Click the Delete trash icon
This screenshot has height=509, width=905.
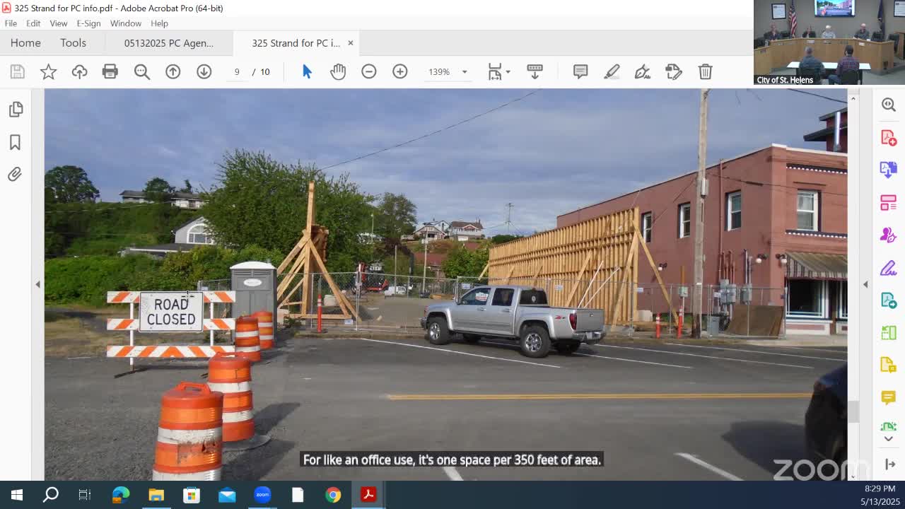[705, 71]
